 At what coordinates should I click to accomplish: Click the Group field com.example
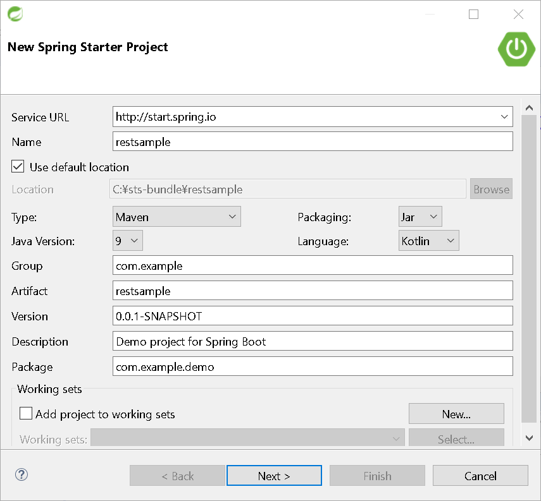click(313, 265)
